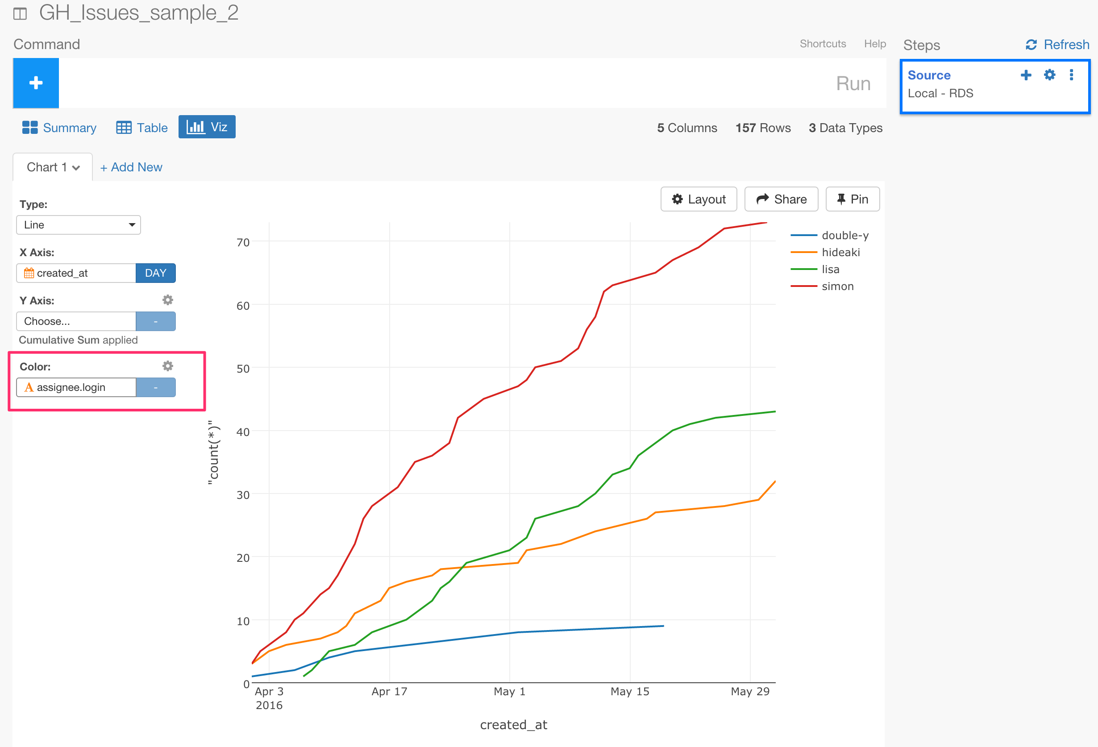Click the Choose field under Y Axis
Image resolution: width=1098 pixels, height=747 pixels.
pyautogui.click(x=75, y=321)
